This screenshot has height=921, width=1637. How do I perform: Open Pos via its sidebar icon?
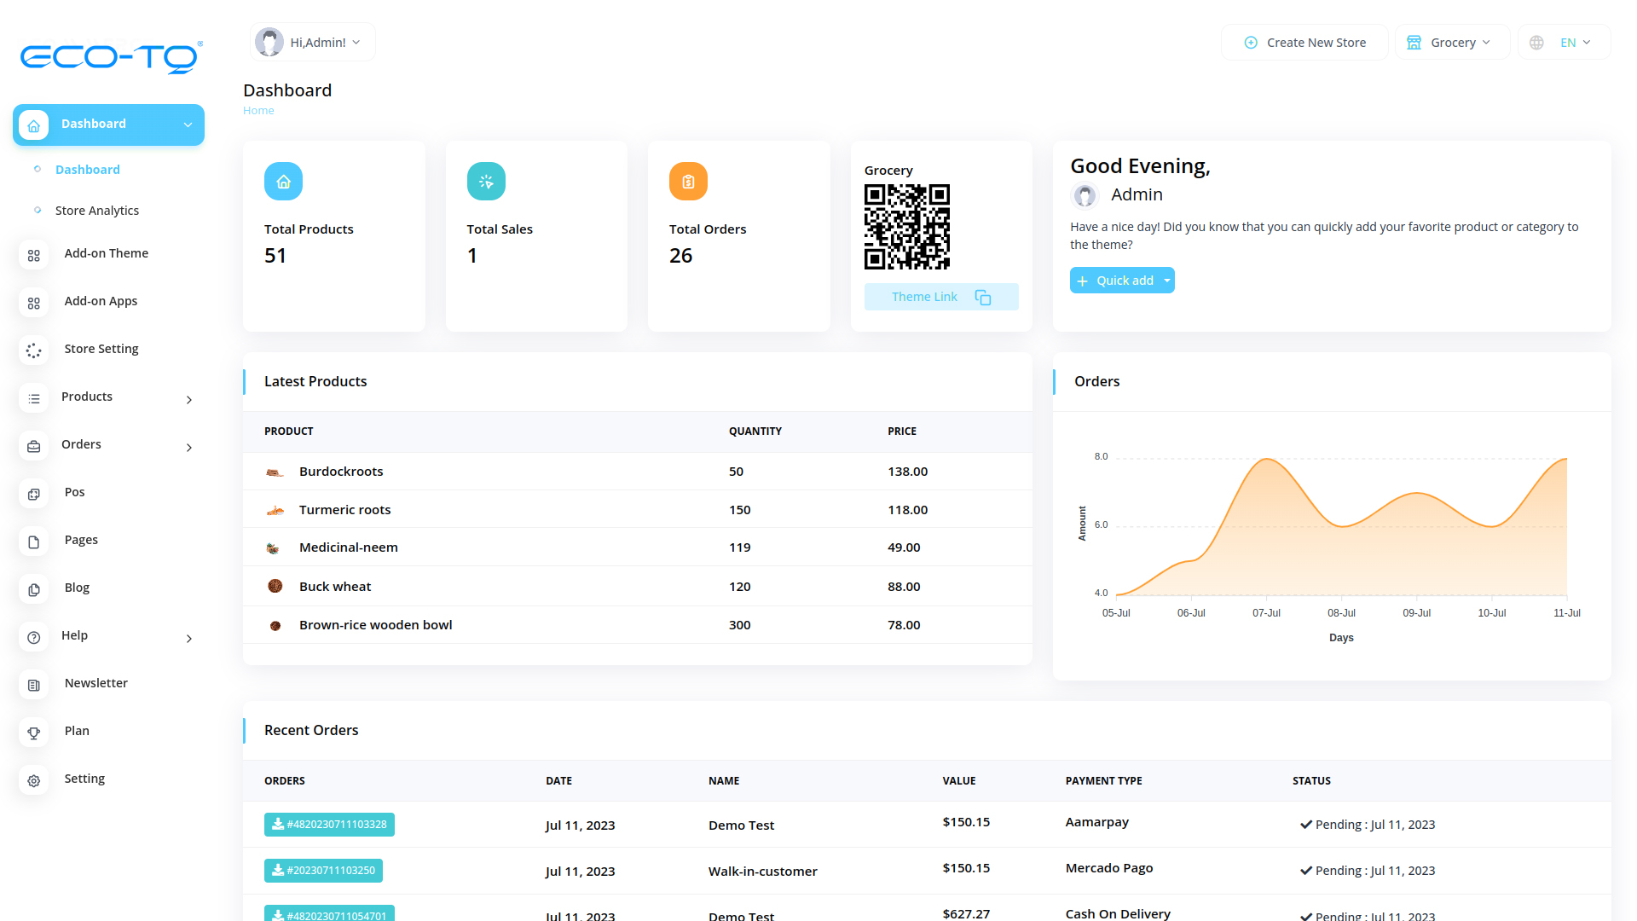[x=34, y=493]
